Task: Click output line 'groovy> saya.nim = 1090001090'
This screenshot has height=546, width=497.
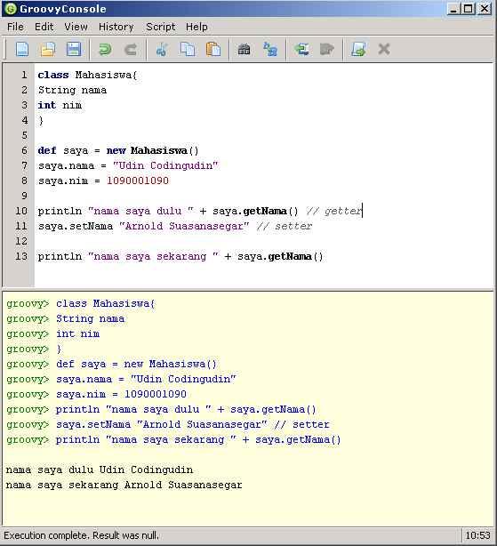Action: (x=96, y=394)
